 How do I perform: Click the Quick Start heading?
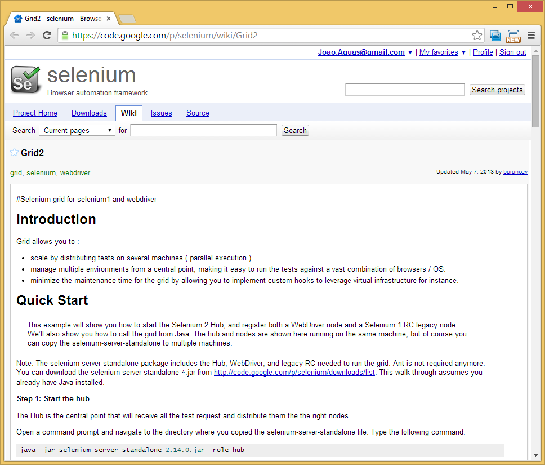52,300
